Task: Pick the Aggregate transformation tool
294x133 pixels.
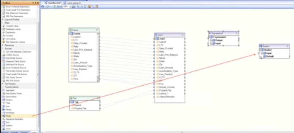Action: (x=10, y=90)
